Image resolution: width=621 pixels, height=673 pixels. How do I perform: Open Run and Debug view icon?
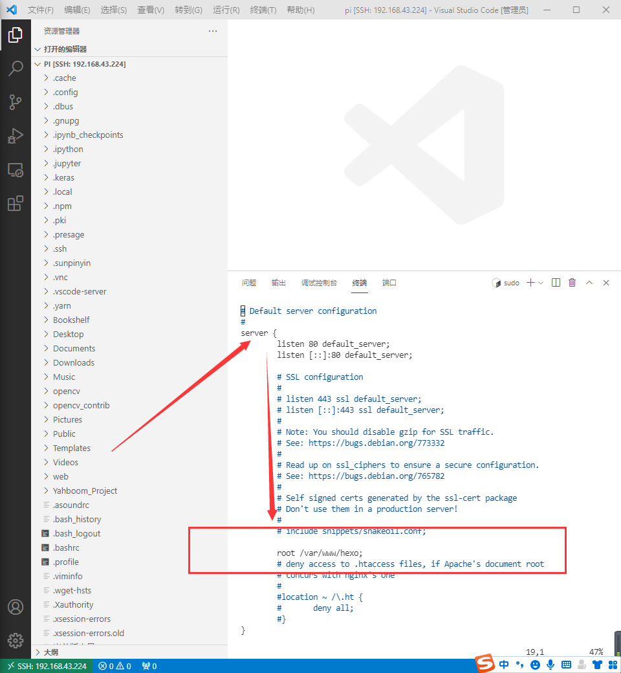coord(16,136)
